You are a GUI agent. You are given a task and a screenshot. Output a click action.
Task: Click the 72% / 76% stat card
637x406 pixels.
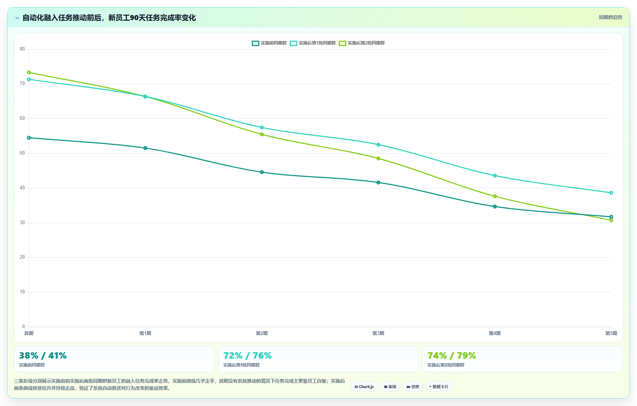click(x=318, y=359)
